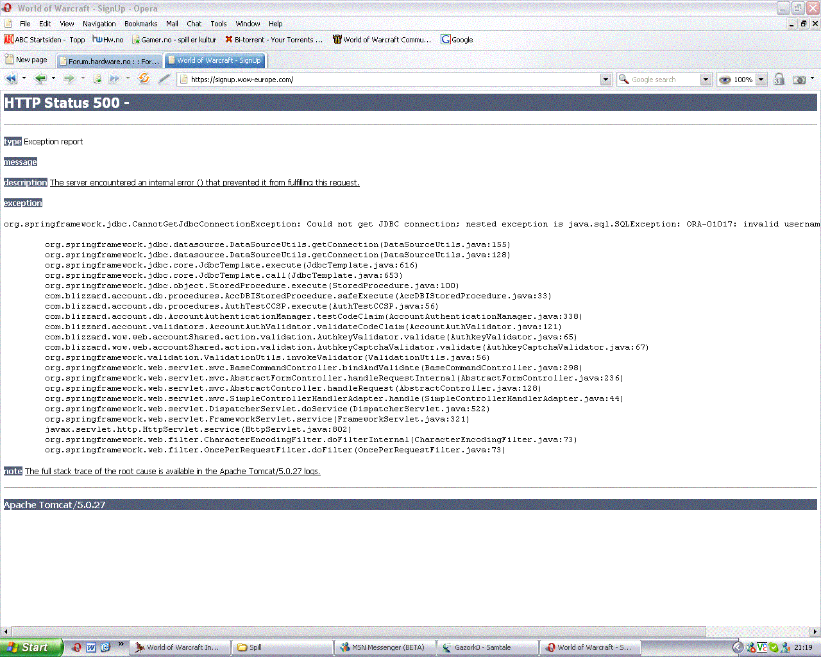Switch to World of Warcraft In... taskbar button
This screenshot has width=821, height=657.
click(181, 647)
